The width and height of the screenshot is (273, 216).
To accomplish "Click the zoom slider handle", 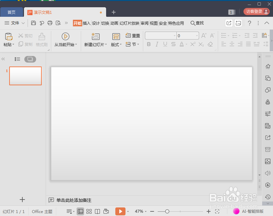I will point(167,211).
